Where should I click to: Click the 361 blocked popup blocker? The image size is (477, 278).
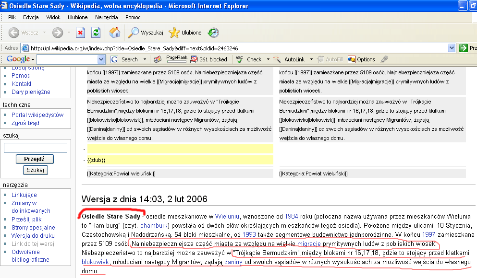[208, 59]
